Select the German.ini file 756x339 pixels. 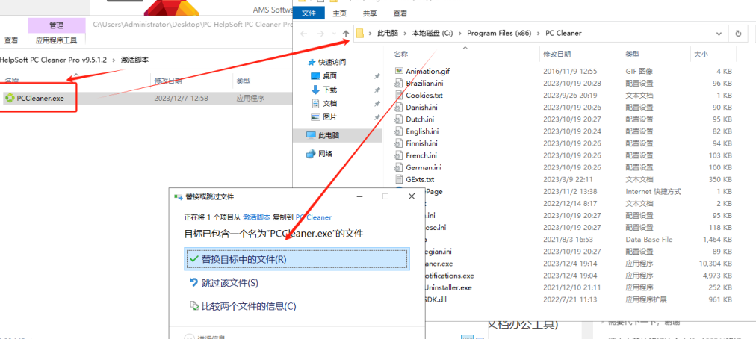tap(424, 167)
